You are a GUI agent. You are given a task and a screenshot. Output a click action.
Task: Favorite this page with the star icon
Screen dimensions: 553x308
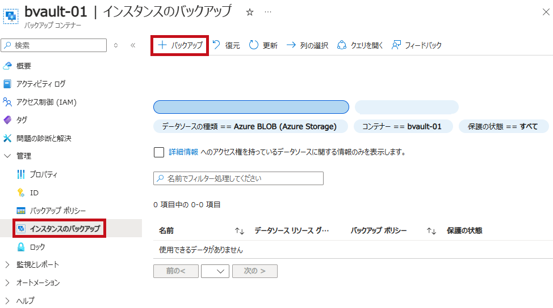point(250,12)
